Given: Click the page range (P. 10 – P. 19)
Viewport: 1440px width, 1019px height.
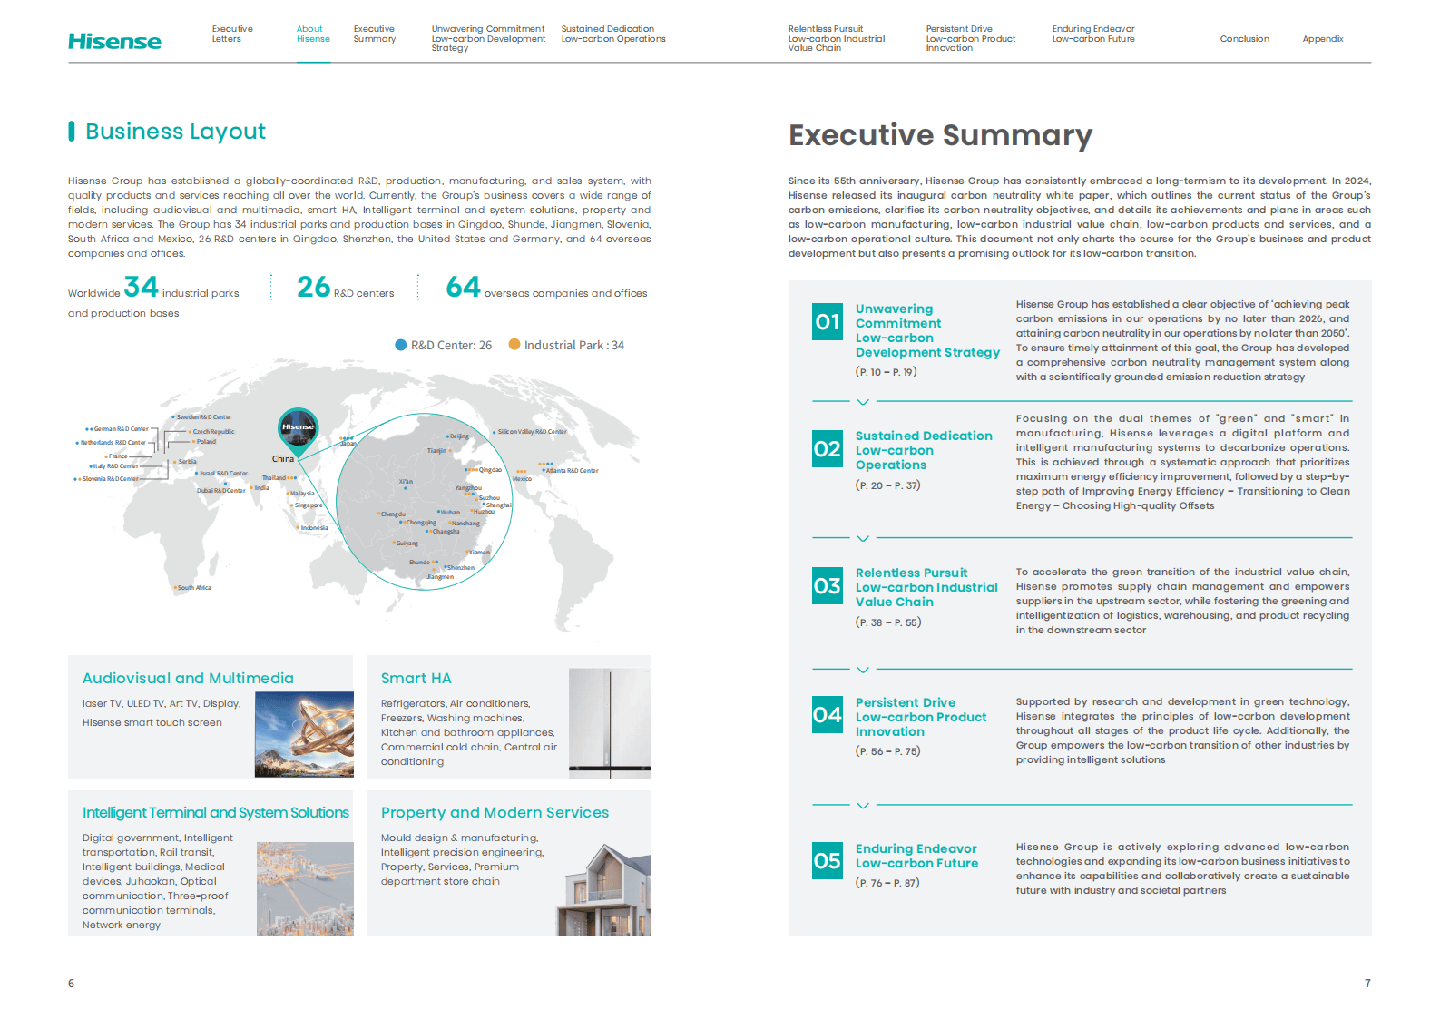Looking at the screenshot, I should [886, 372].
